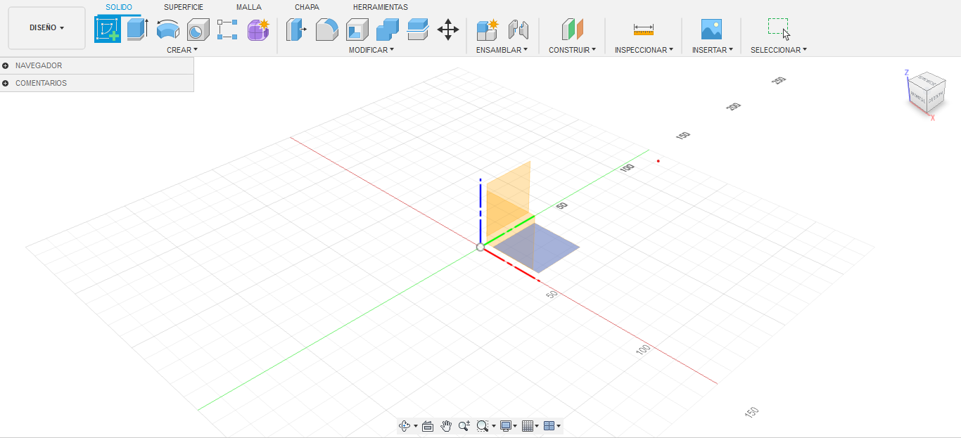Click the Viewports layout icon
Image resolution: width=961 pixels, height=438 pixels.
pos(549,426)
